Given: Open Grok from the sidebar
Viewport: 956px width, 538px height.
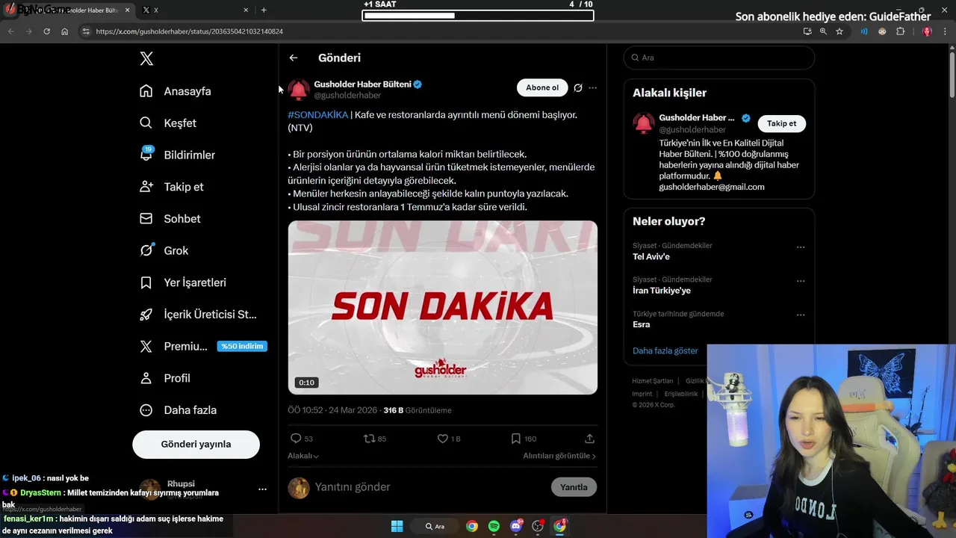Looking at the screenshot, I should (x=164, y=250).
